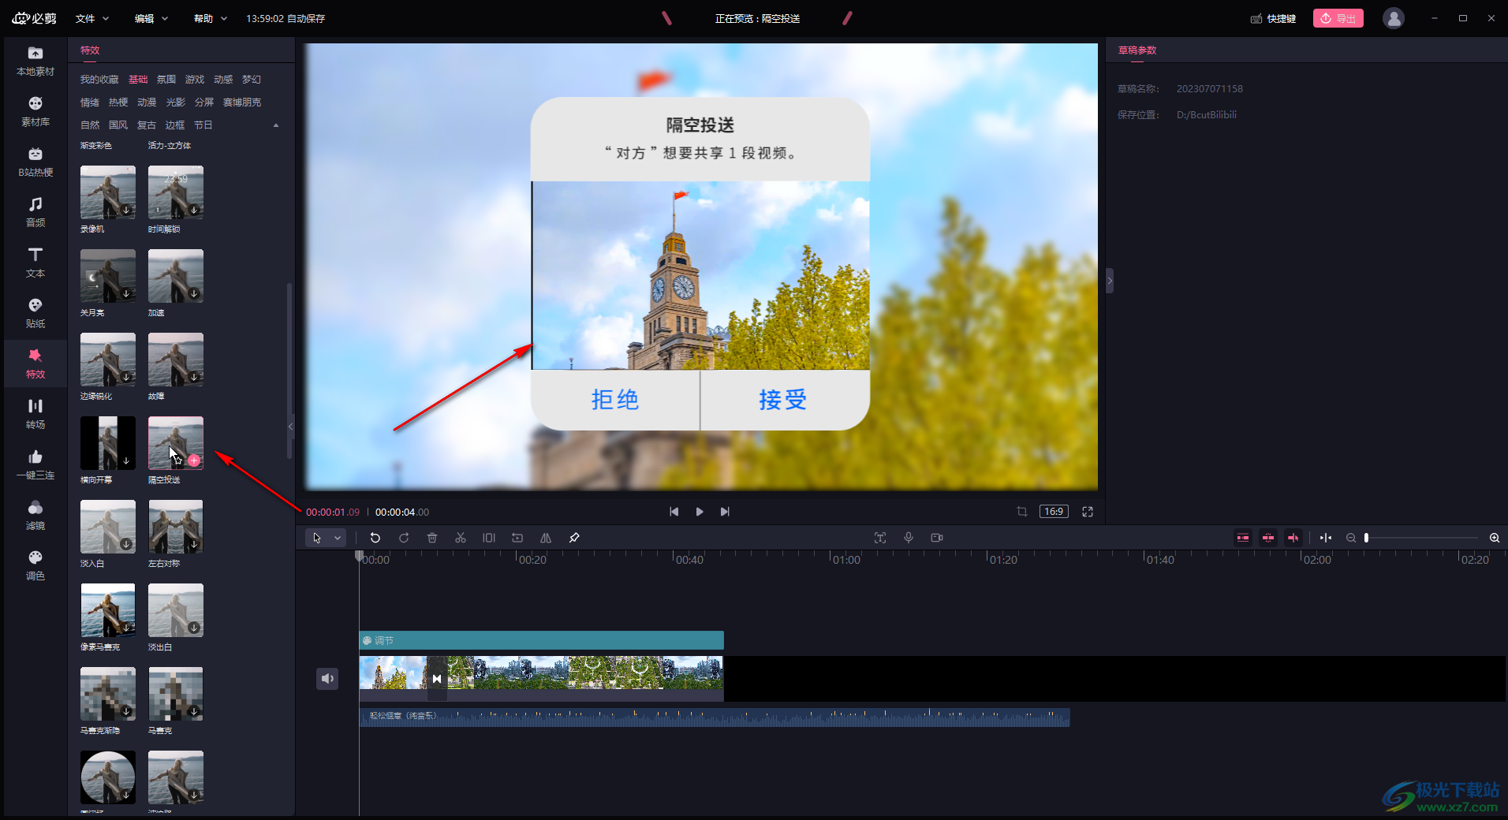
Task: Open the 文件 file menu
Action: [92, 18]
